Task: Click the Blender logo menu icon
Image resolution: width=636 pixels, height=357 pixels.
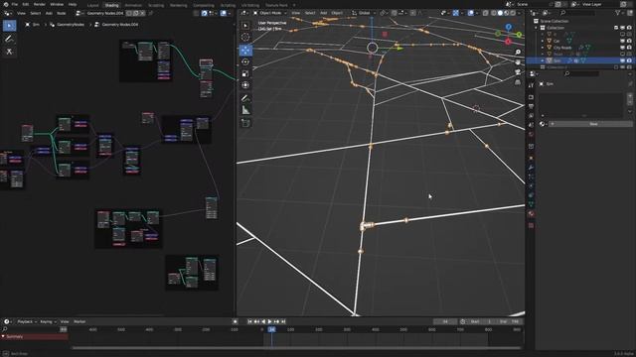Action: click(6, 4)
